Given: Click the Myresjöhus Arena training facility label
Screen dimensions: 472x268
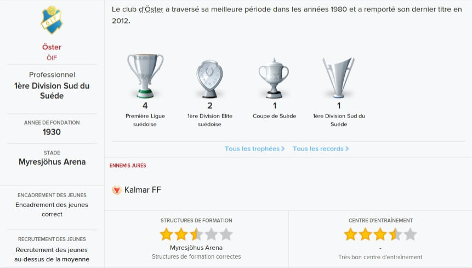Looking at the screenshot, I should click(196, 248).
